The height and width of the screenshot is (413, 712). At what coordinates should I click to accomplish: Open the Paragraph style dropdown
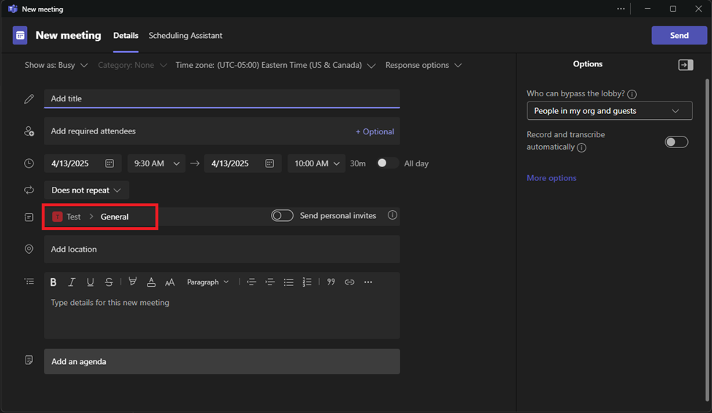208,282
